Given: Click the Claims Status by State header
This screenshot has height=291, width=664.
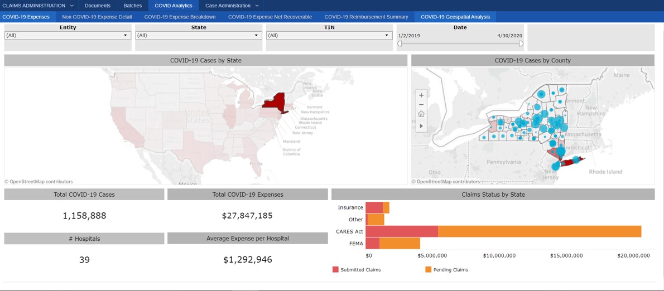Looking at the screenshot, I should pyautogui.click(x=493, y=195).
